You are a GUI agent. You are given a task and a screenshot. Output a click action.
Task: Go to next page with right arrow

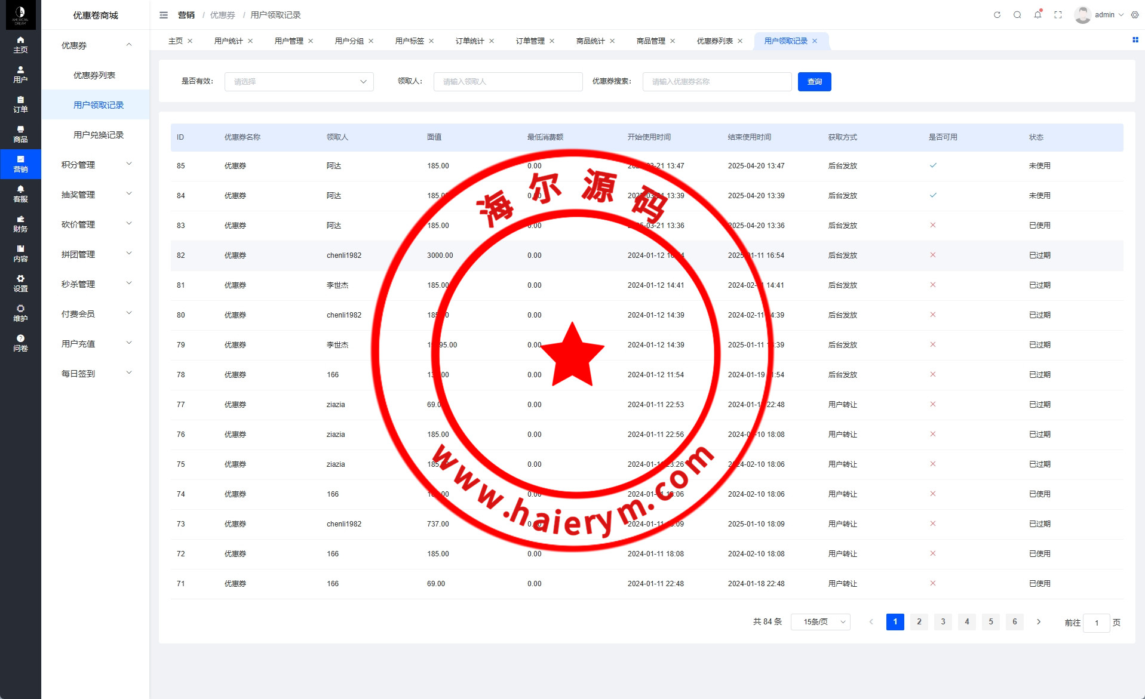click(x=1039, y=622)
